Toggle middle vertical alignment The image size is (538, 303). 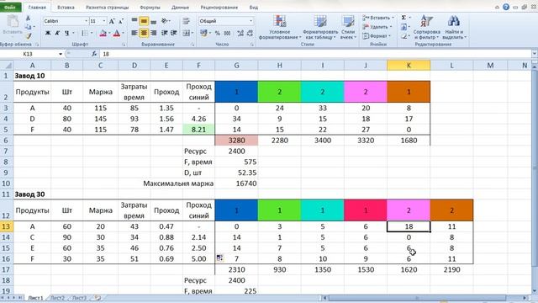click(x=144, y=21)
